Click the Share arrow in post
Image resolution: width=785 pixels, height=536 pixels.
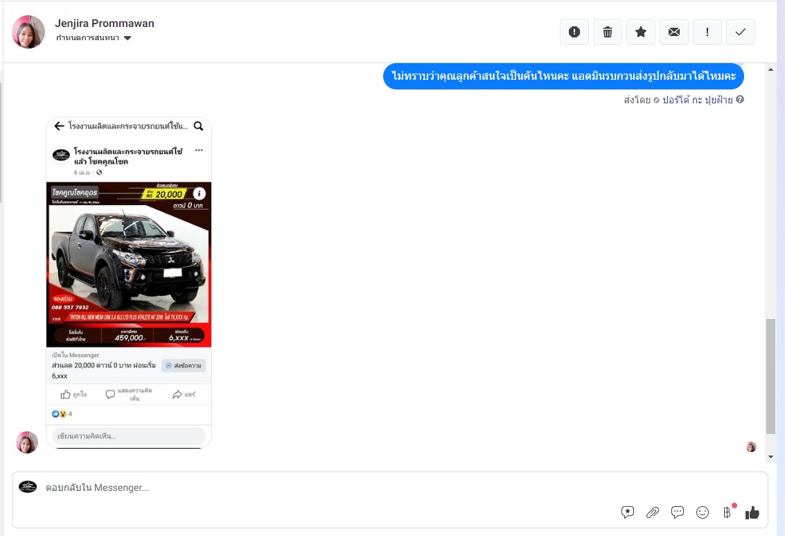click(184, 395)
